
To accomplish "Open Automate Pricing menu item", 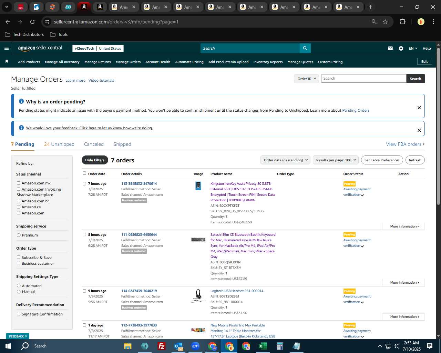I will point(189,62).
